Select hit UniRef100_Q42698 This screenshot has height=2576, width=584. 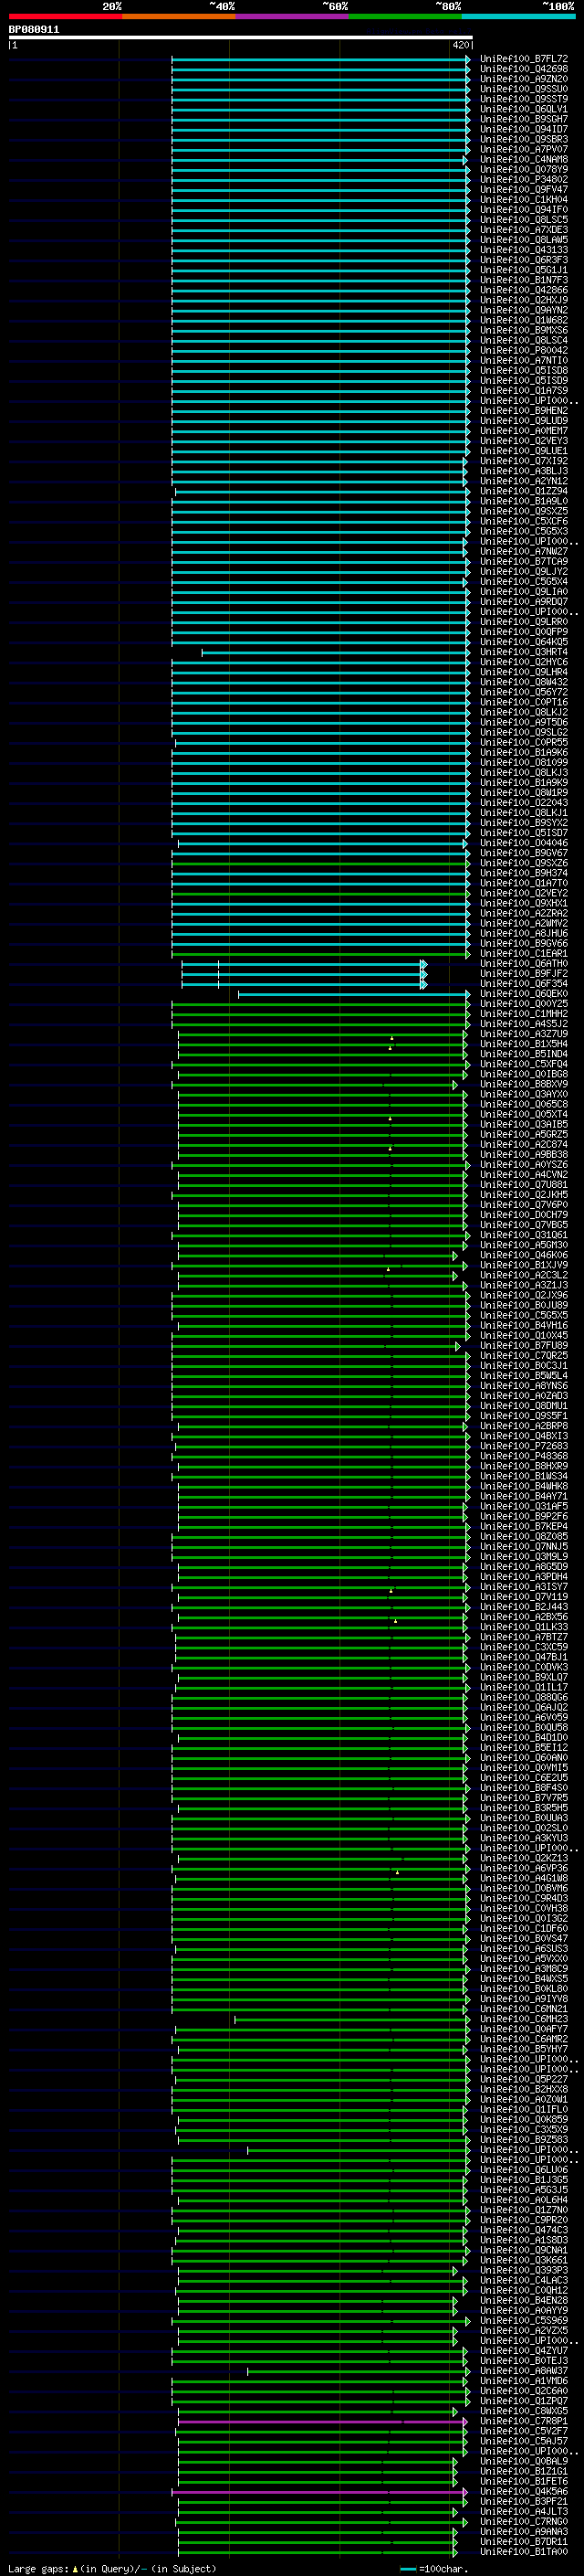(x=524, y=69)
